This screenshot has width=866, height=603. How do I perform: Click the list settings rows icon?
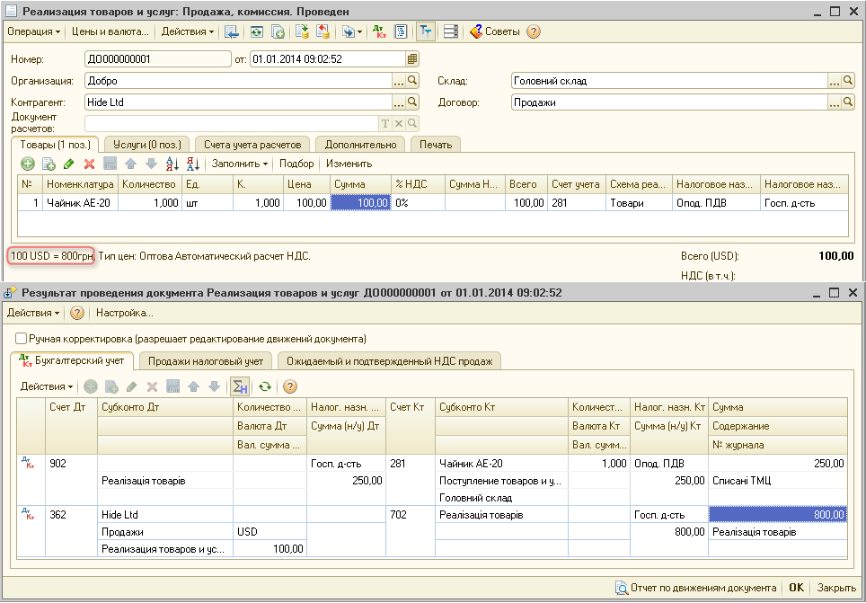coord(451,31)
